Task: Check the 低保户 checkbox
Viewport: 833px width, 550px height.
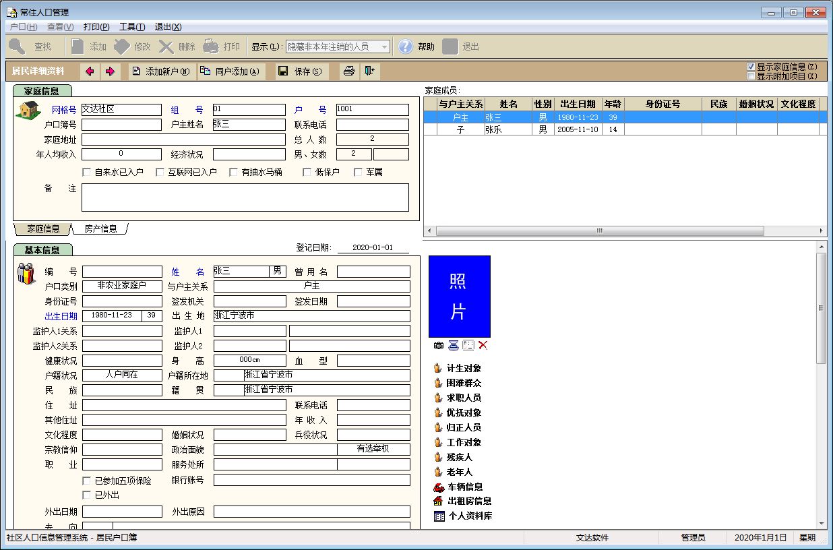Action: pyautogui.click(x=307, y=173)
